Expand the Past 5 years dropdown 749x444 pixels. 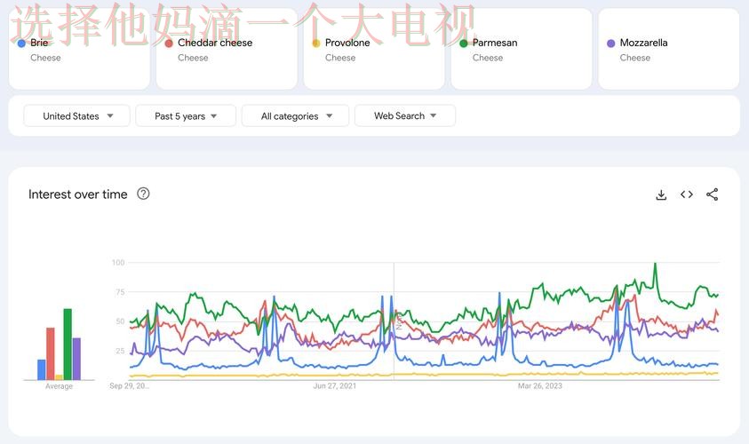186,116
